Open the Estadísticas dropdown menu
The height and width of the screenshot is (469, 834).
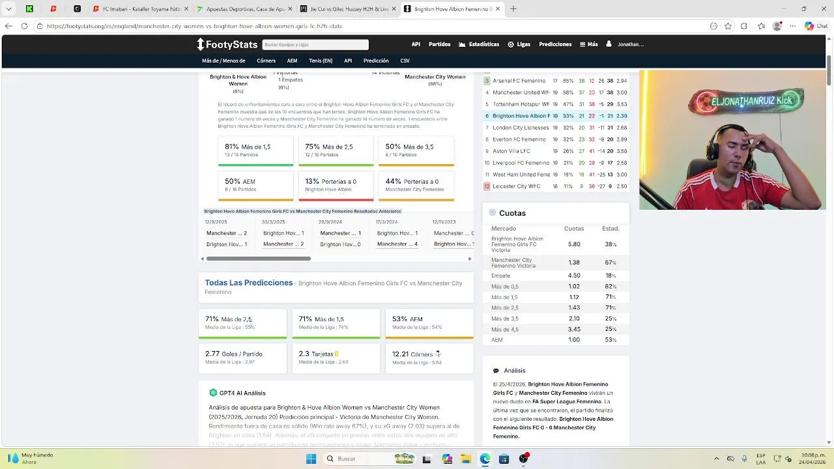point(479,44)
